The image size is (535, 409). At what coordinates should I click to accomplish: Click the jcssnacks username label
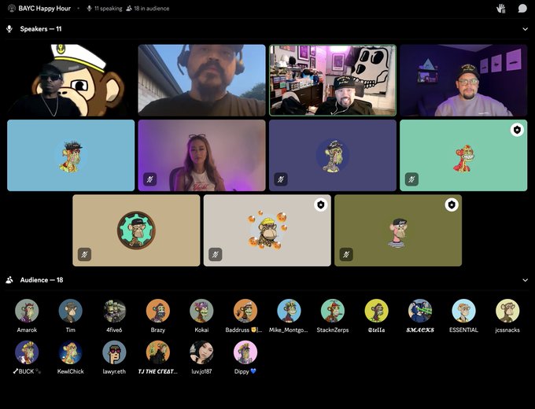507,330
